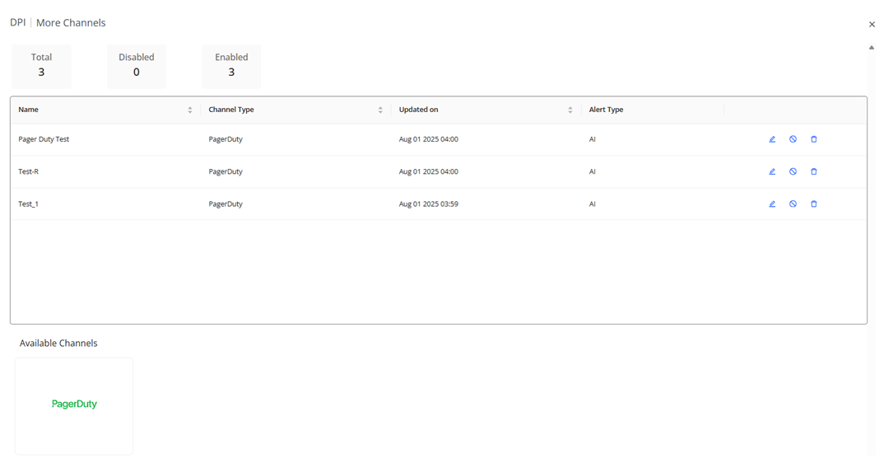Screen dimensions: 879x463
Task: Click the Disabled channels count tile
Action: tap(137, 66)
